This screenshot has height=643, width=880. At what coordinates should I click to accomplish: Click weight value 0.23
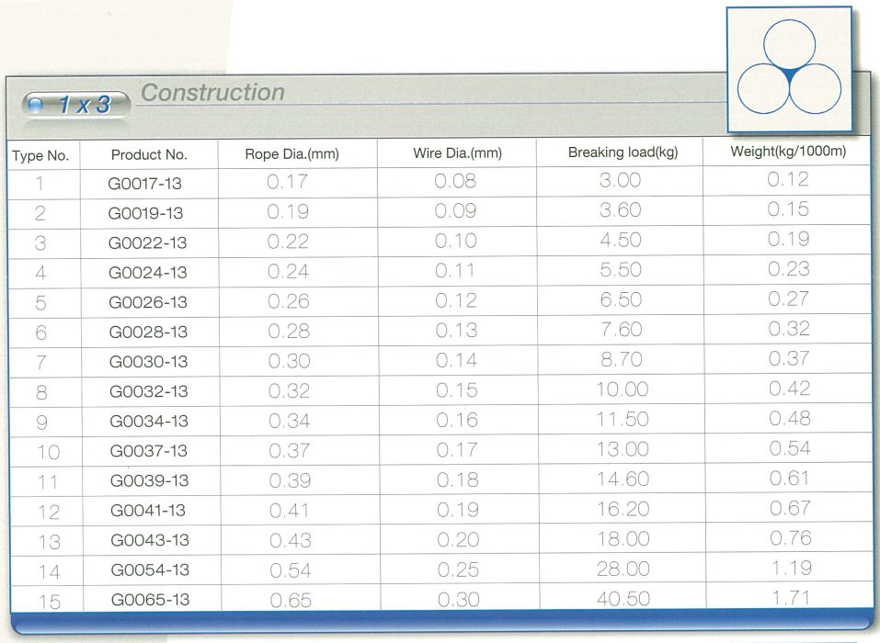click(789, 268)
